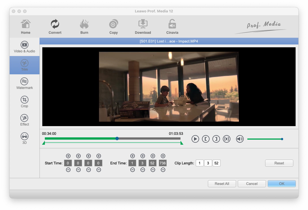Open the Effect adjustment panel
Viewport: 308px width, 210px height.
point(25,120)
